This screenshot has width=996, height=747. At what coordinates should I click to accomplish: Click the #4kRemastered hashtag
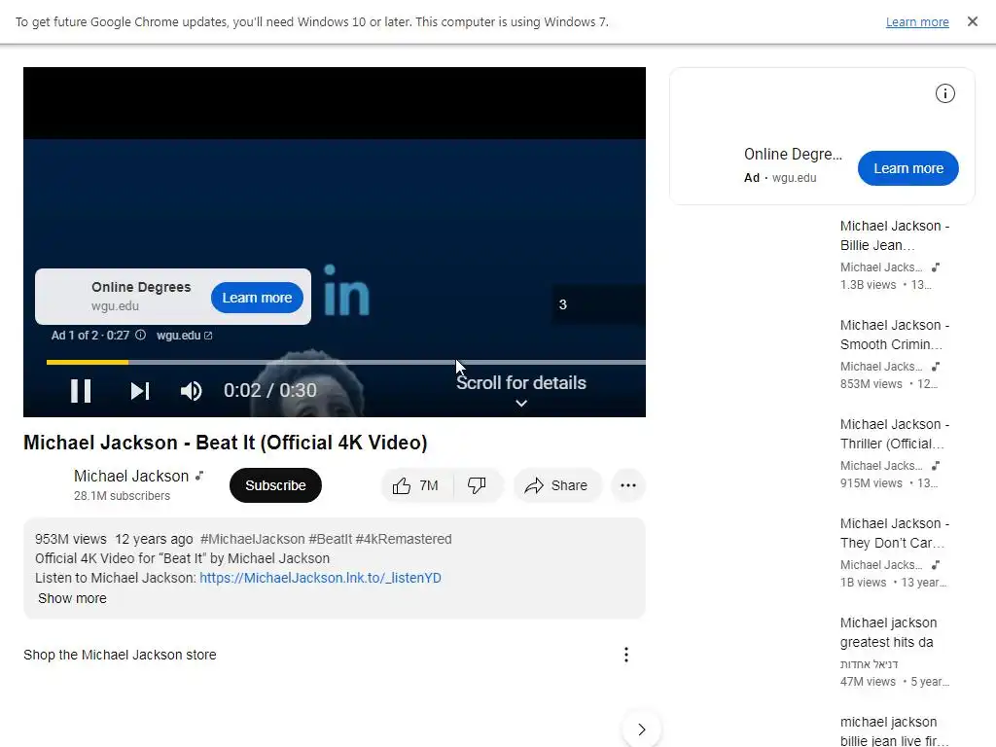point(404,539)
